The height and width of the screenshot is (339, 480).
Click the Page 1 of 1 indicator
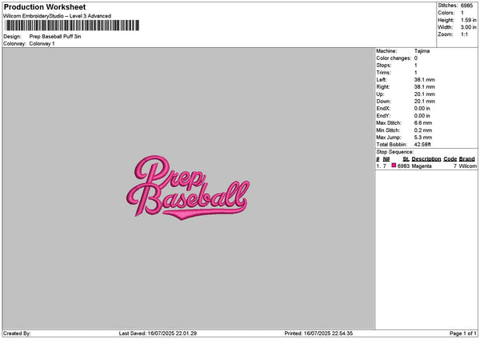click(463, 333)
